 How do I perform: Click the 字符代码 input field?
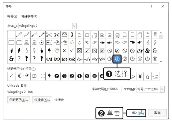116,89
